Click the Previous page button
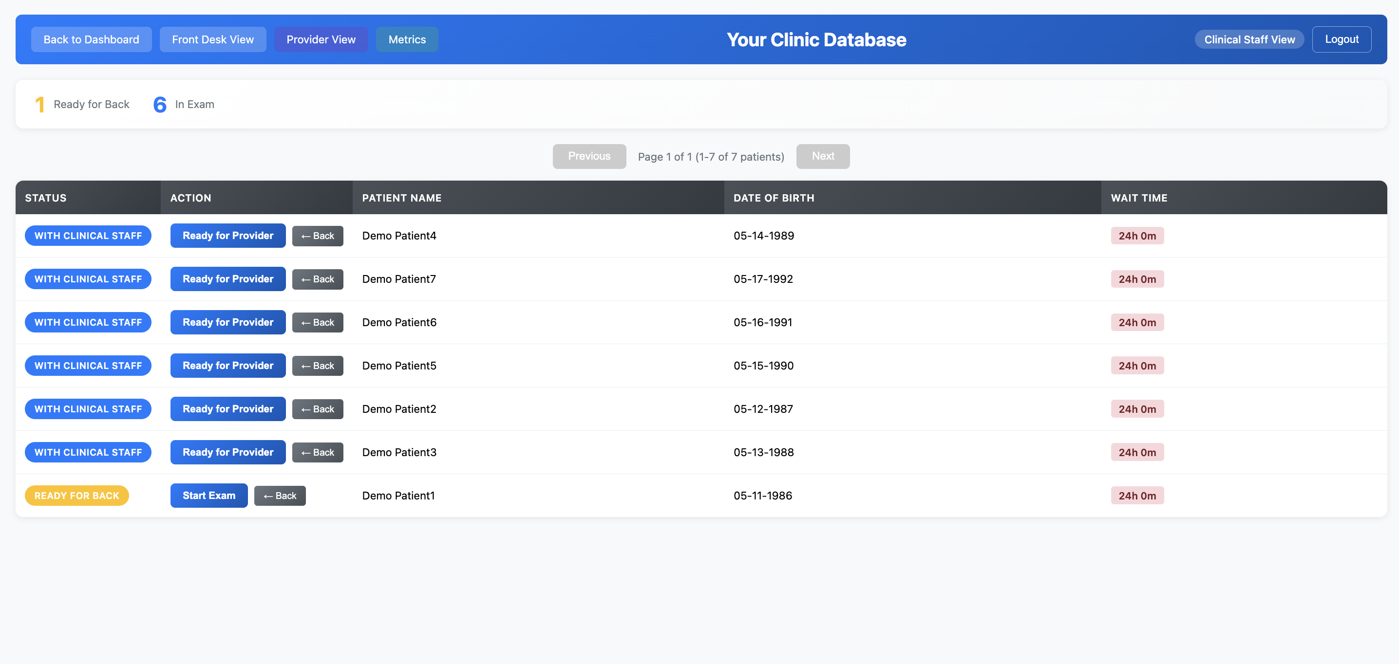Screen dimensions: 1399x664 pos(589,156)
